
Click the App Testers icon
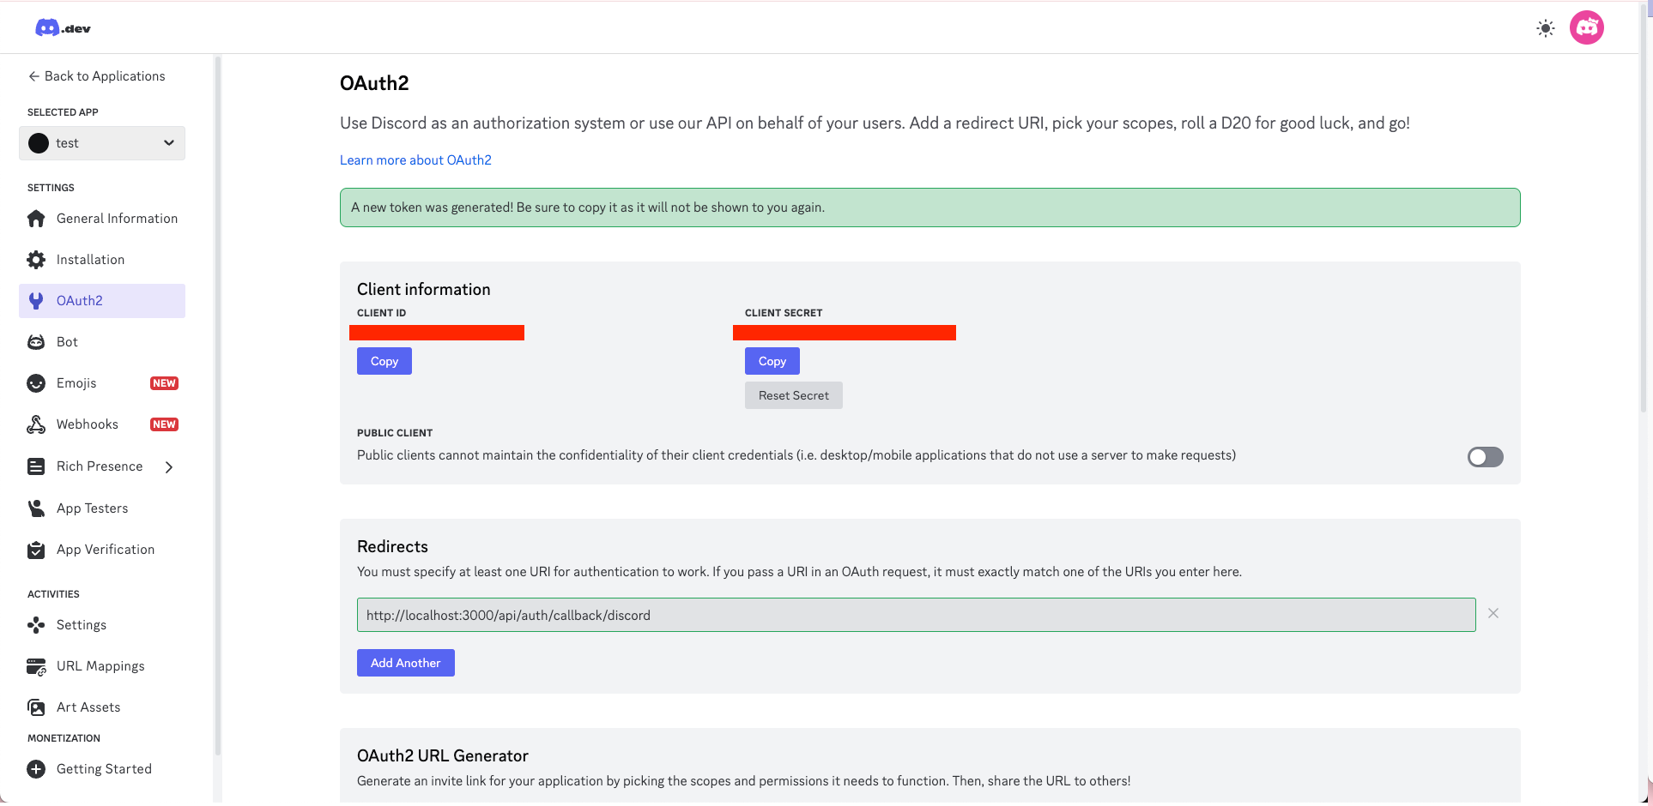36,508
